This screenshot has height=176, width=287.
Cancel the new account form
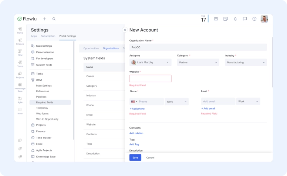click(150, 158)
